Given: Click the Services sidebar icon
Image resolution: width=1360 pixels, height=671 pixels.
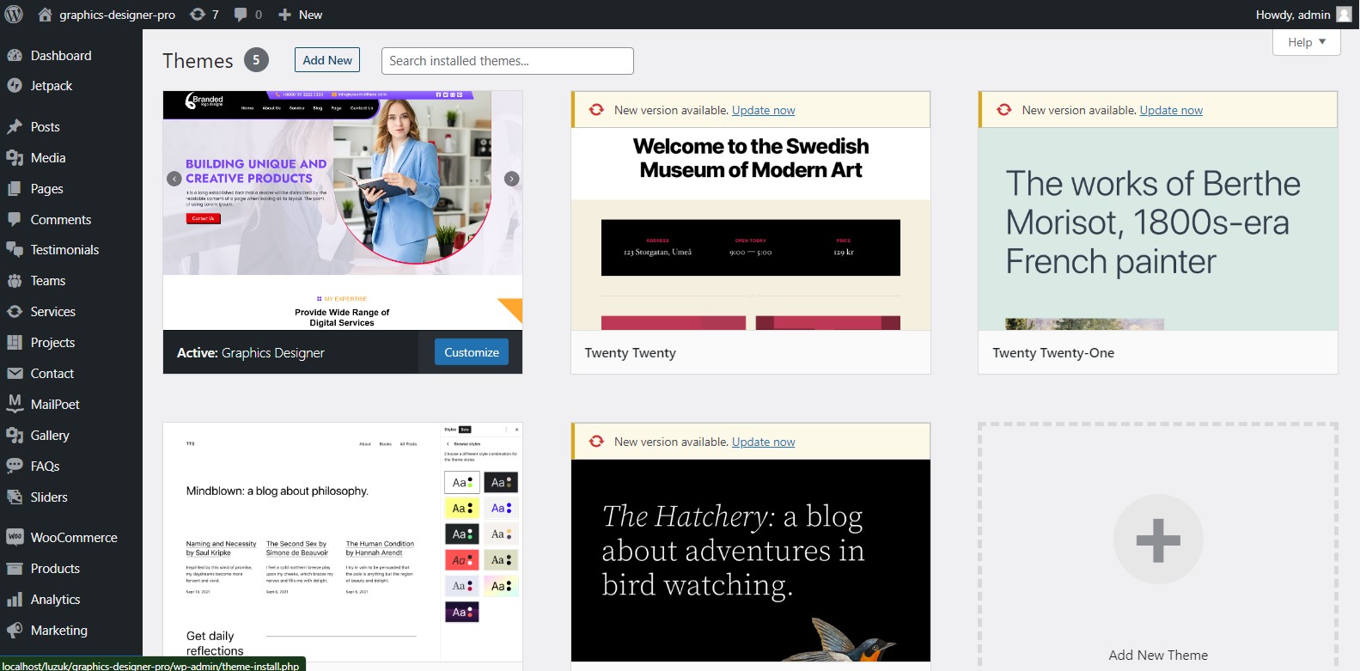Looking at the screenshot, I should [x=15, y=312].
